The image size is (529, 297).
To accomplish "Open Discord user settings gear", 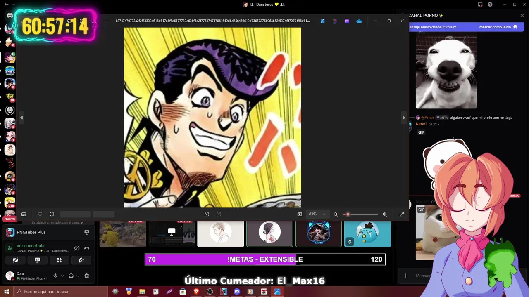I will (x=87, y=276).
